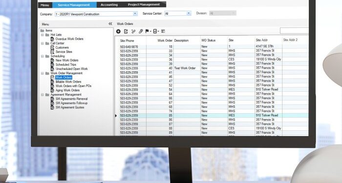Click the add link icon in toolbar

(x=133, y=31)
